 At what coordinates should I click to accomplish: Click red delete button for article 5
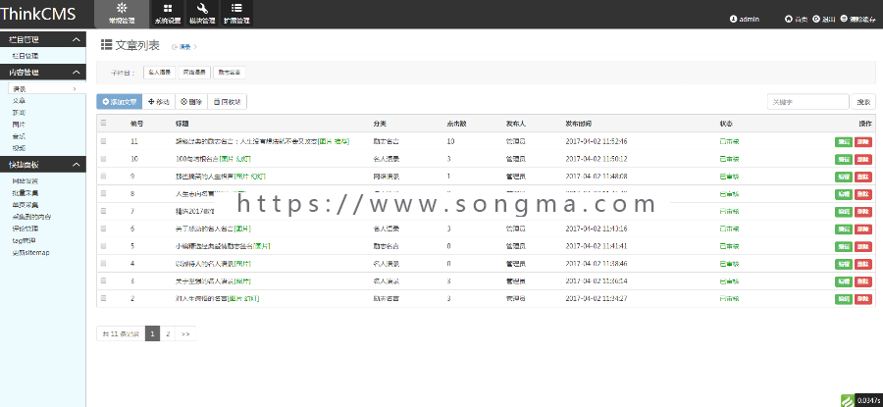[x=862, y=246]
